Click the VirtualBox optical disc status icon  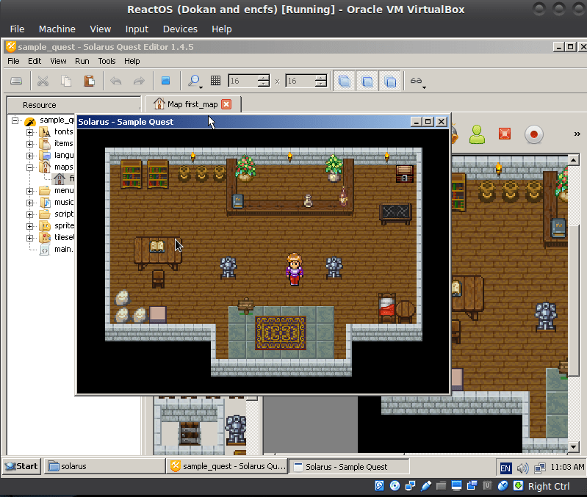(395, 486)
